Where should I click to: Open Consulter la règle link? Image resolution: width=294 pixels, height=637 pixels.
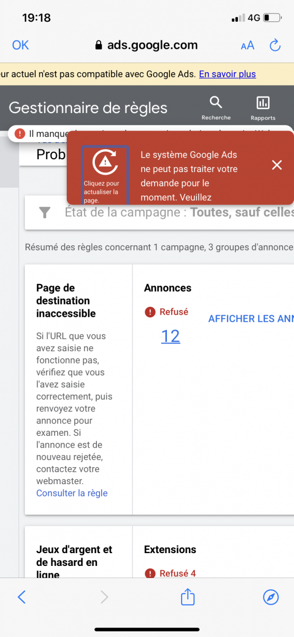tap(72, 493)
